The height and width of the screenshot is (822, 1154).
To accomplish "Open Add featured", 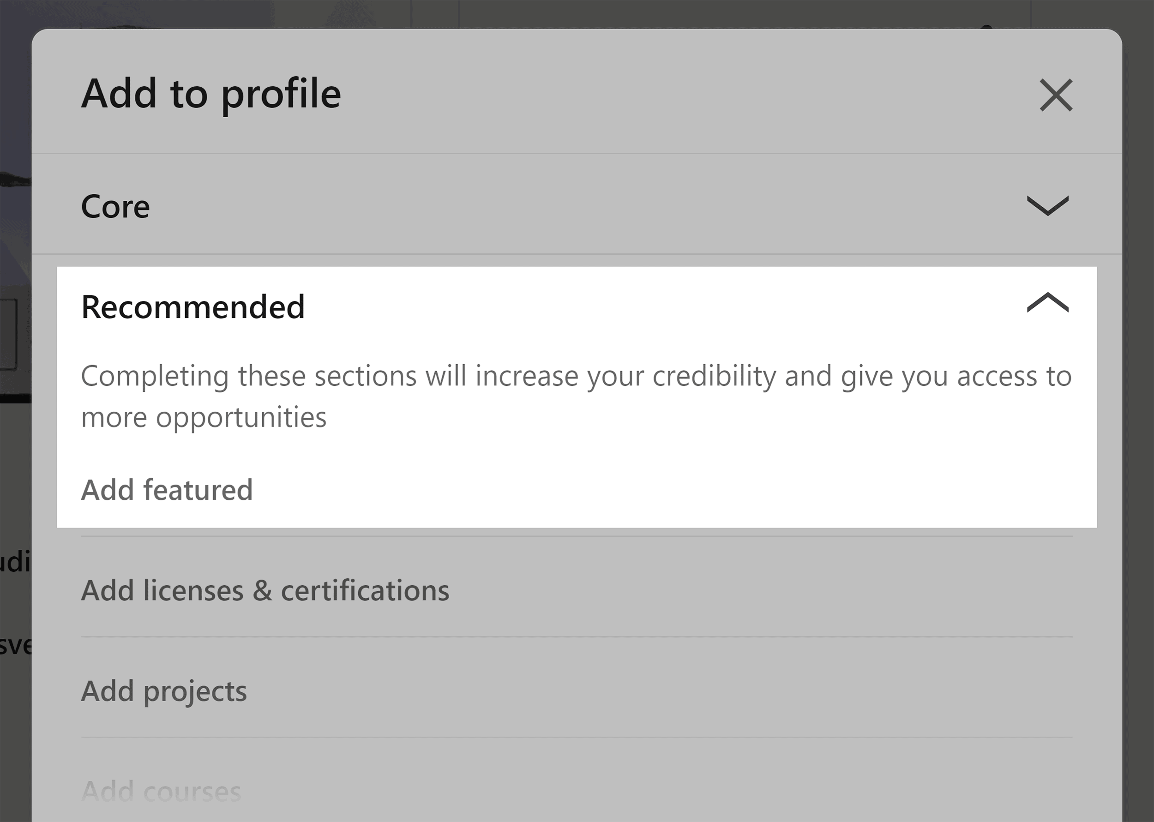I will 168,489.
